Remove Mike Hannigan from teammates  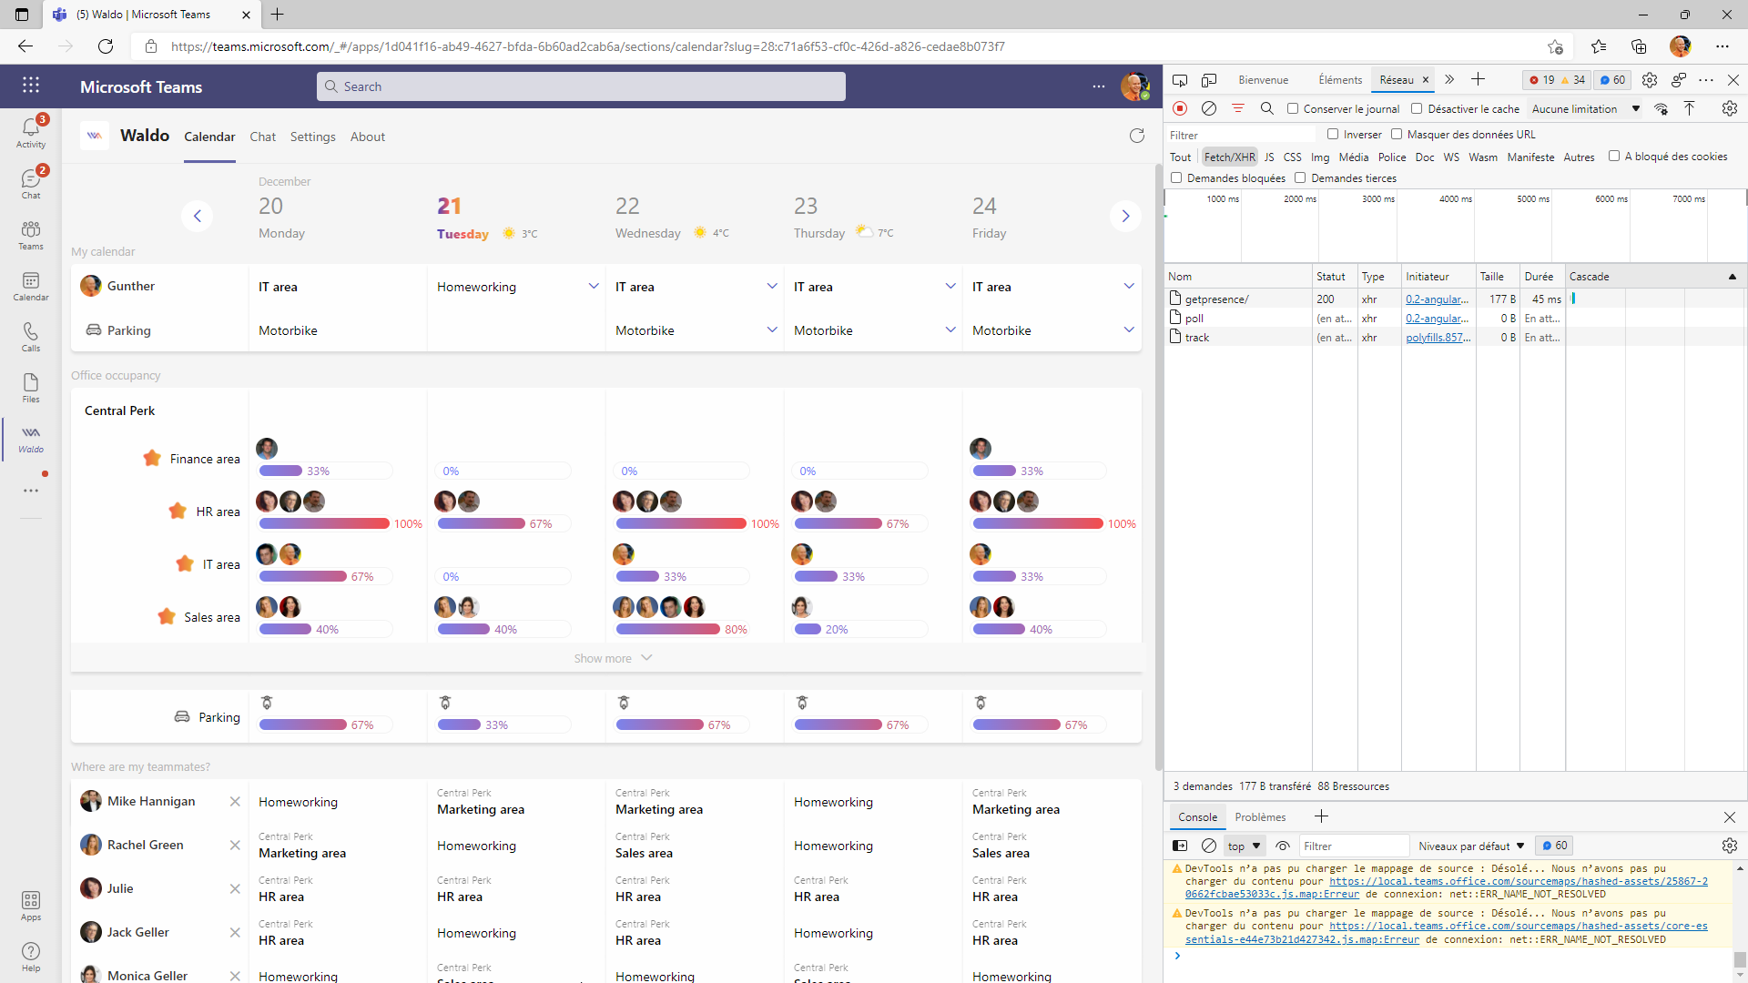(x=235, y=802)
